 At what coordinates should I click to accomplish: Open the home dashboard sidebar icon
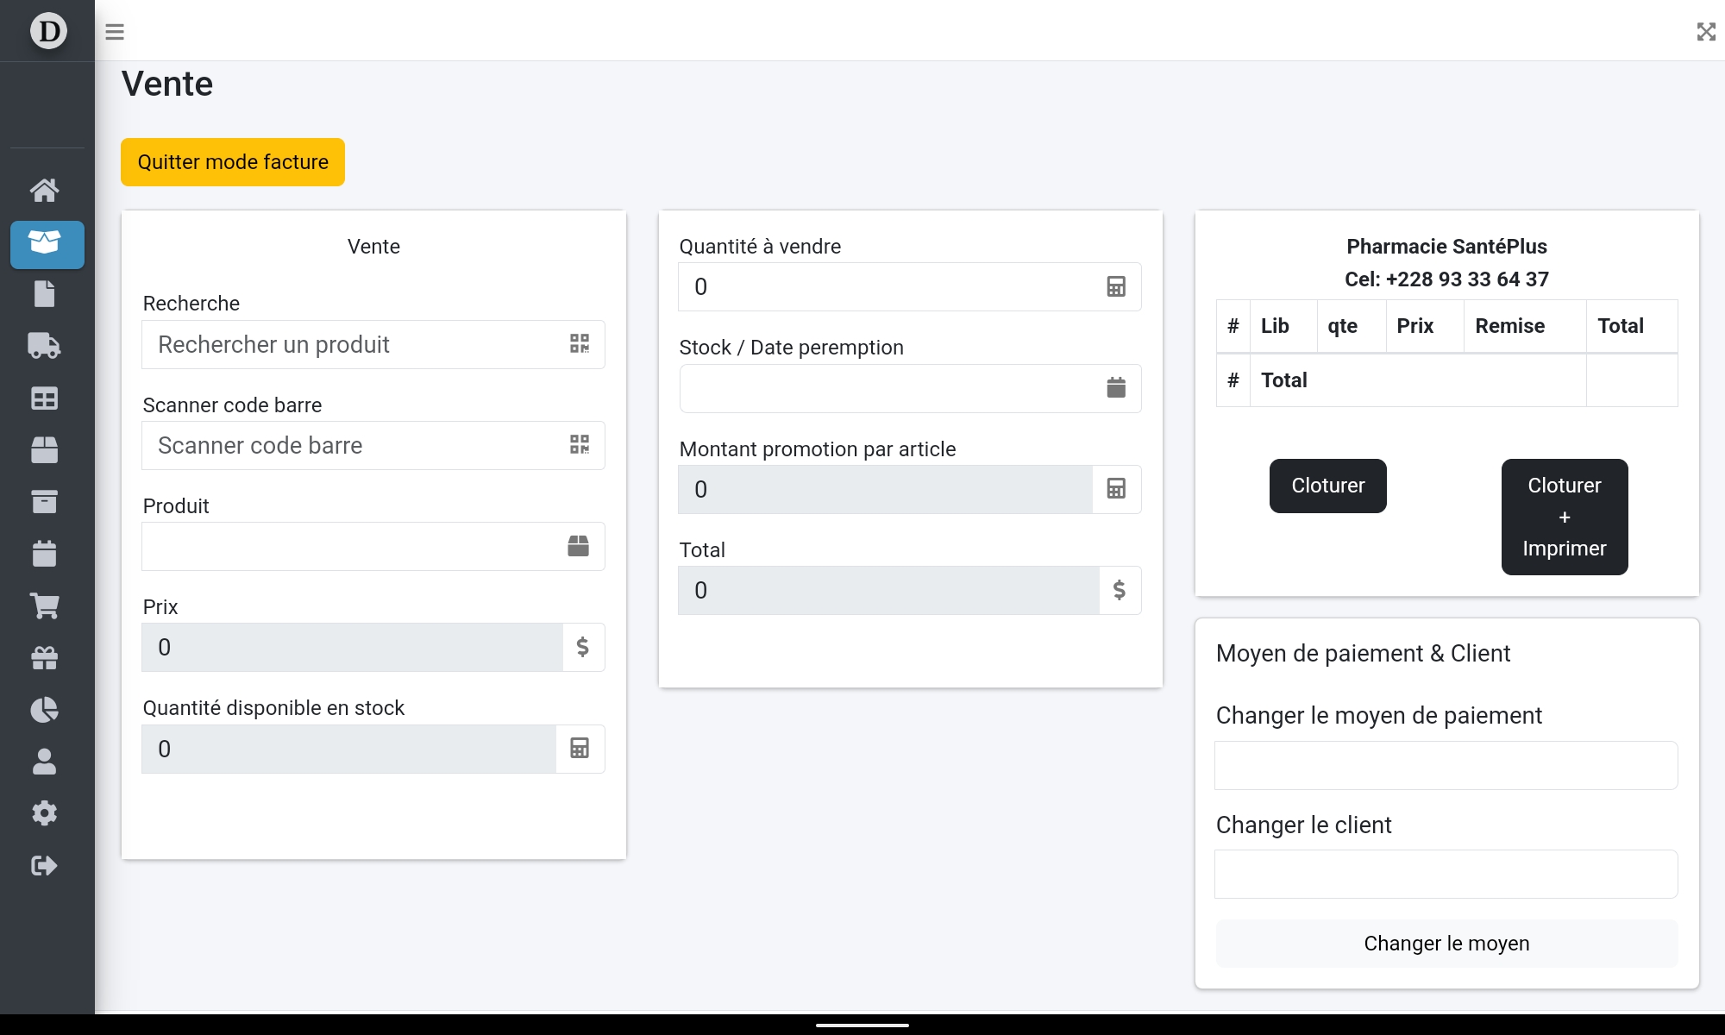tap(45, 190)
